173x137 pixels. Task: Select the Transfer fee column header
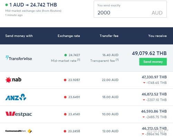click(109, 36)
